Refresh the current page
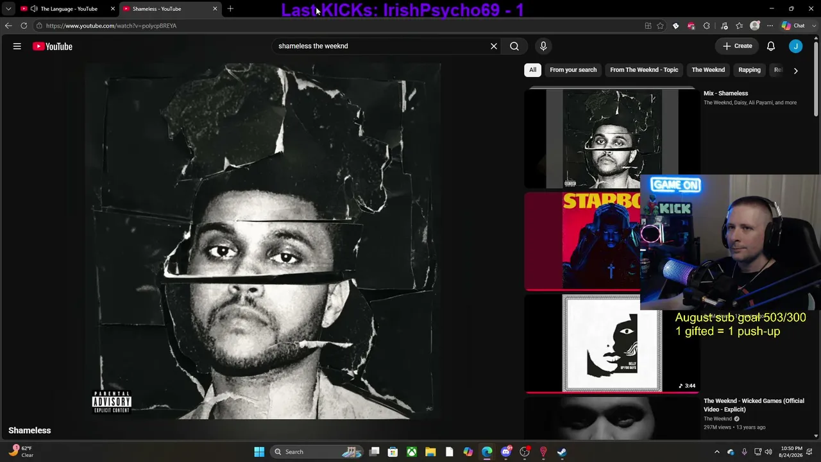This screenshot has height=462, width=821. click(x=24, y=26)
